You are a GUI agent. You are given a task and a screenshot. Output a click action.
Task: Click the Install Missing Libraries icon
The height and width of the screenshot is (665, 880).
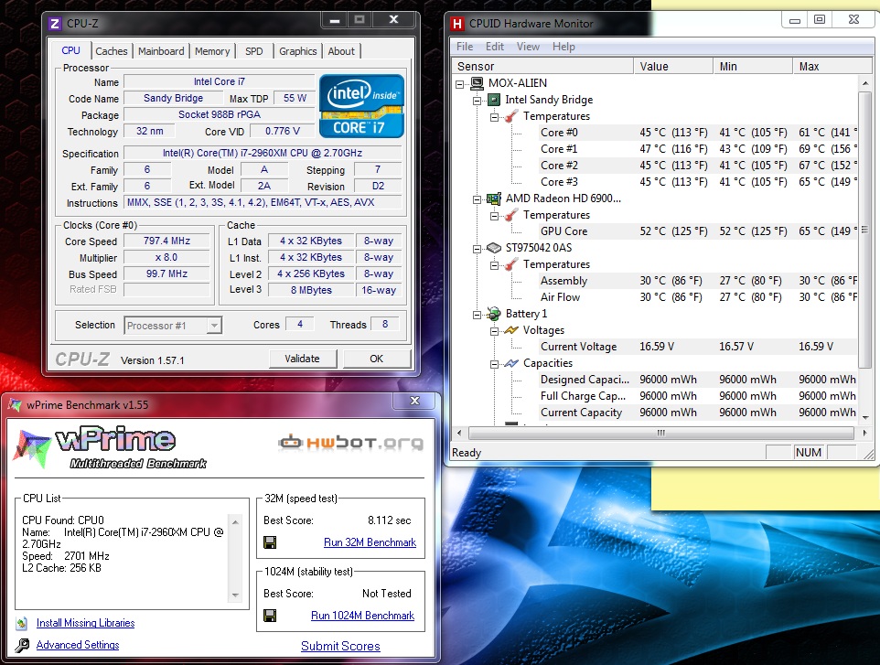pyautogui.click(x=22, y=623)
